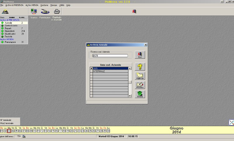The image size is (234, 141).
Task: Select Giustificativi in the archive list
Action: tap(10, 34)
